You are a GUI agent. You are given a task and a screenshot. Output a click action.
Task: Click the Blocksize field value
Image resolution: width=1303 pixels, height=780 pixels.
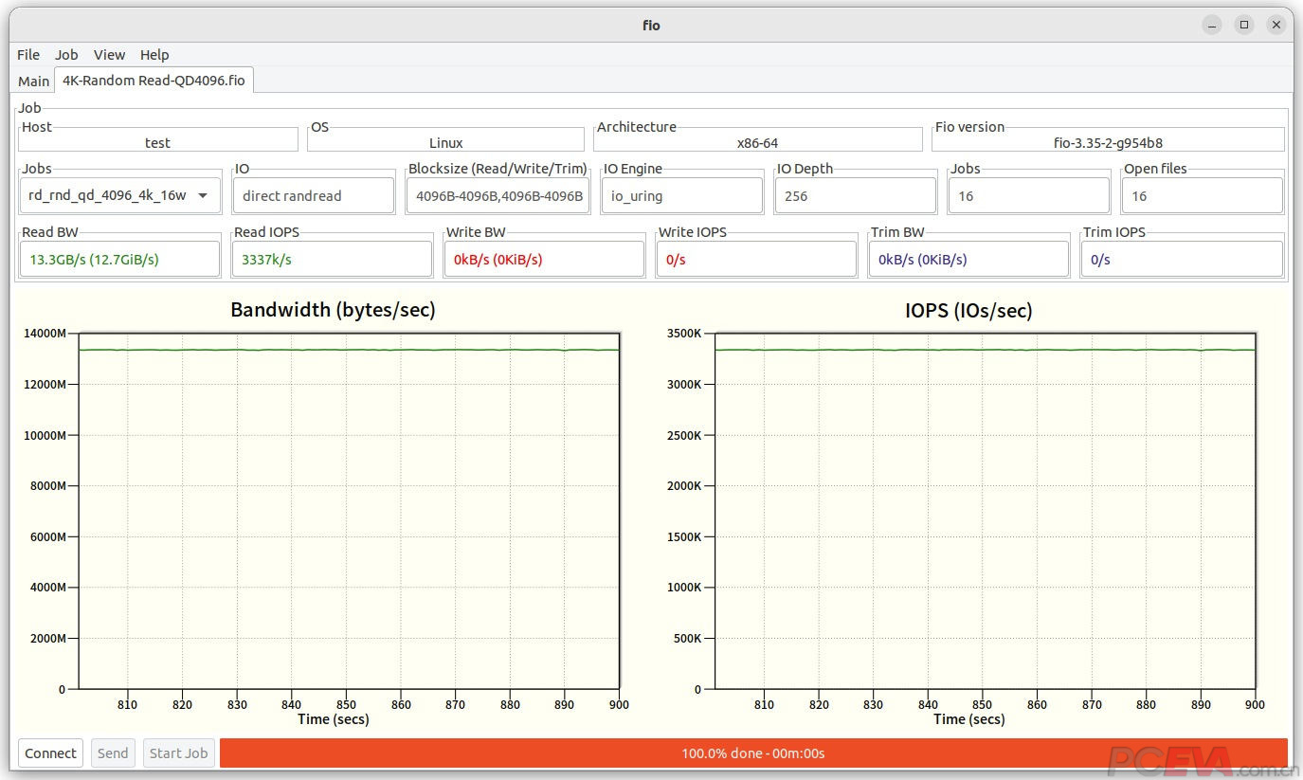pyautogui.click(x=498, y=196)
